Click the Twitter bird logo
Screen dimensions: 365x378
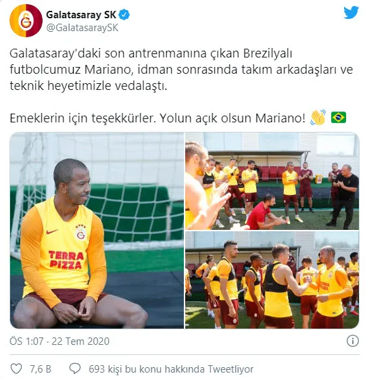click(x=351, y=13)
